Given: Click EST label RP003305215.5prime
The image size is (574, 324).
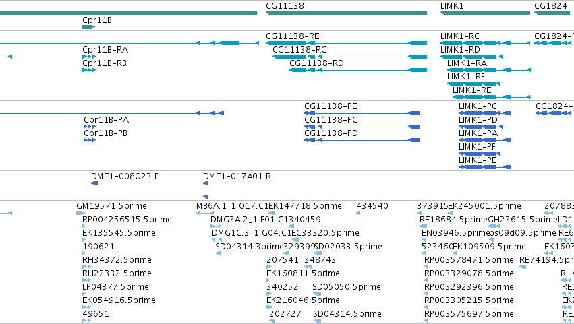Looking at the screenshot, I should coord(469,300).
